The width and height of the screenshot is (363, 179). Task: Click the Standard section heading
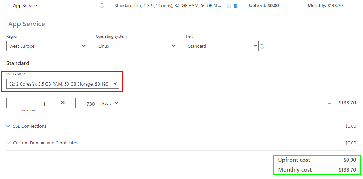(x=18, y=63)
